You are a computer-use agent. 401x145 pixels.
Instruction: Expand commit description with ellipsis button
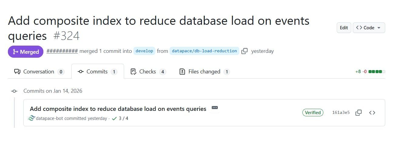click(x=214, y=108)
